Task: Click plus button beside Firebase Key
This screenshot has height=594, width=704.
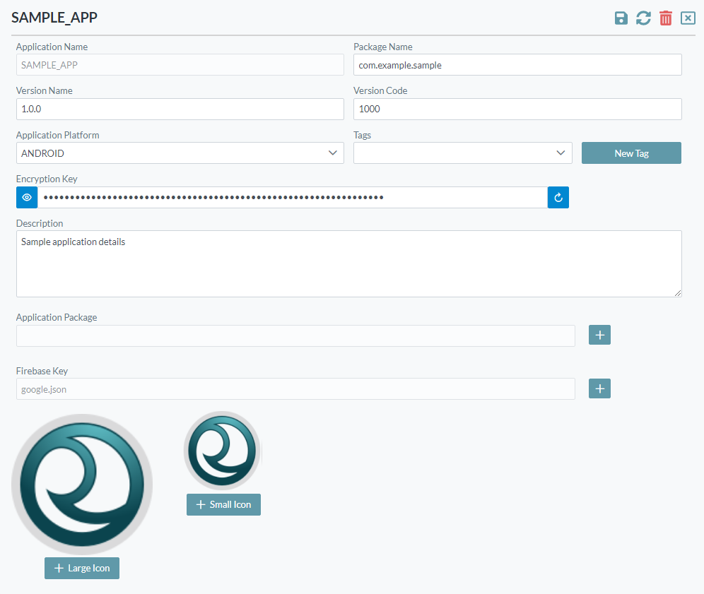Action: [x=599, y=388]
